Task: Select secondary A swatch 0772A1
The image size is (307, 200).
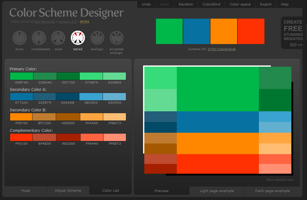Action: coord(21,97)
